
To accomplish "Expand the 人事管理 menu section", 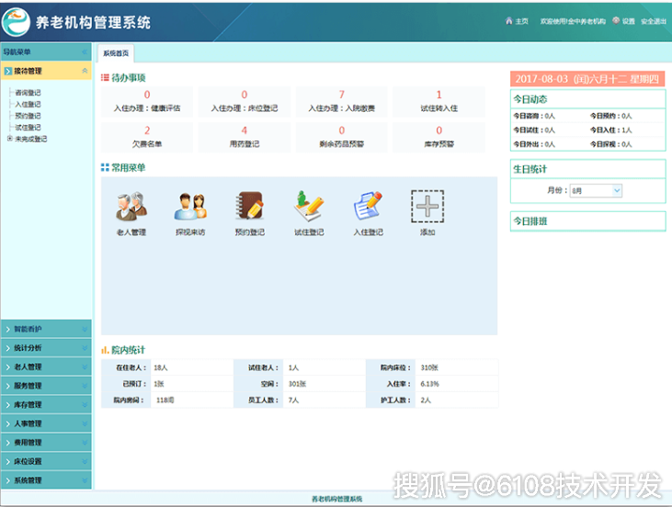I will [x=46, y=423].
